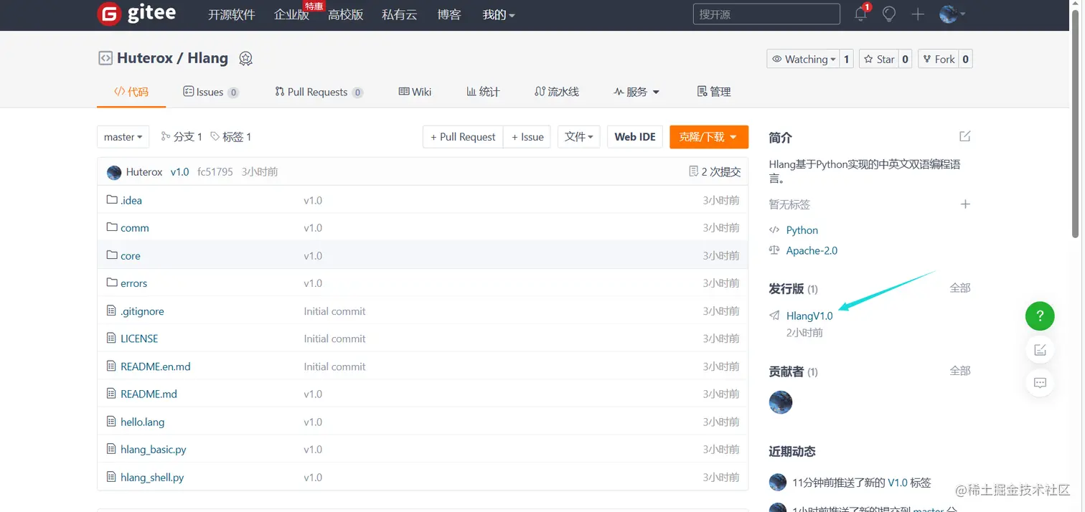Click 全部 next to 发行版

(x=960, y=288)
